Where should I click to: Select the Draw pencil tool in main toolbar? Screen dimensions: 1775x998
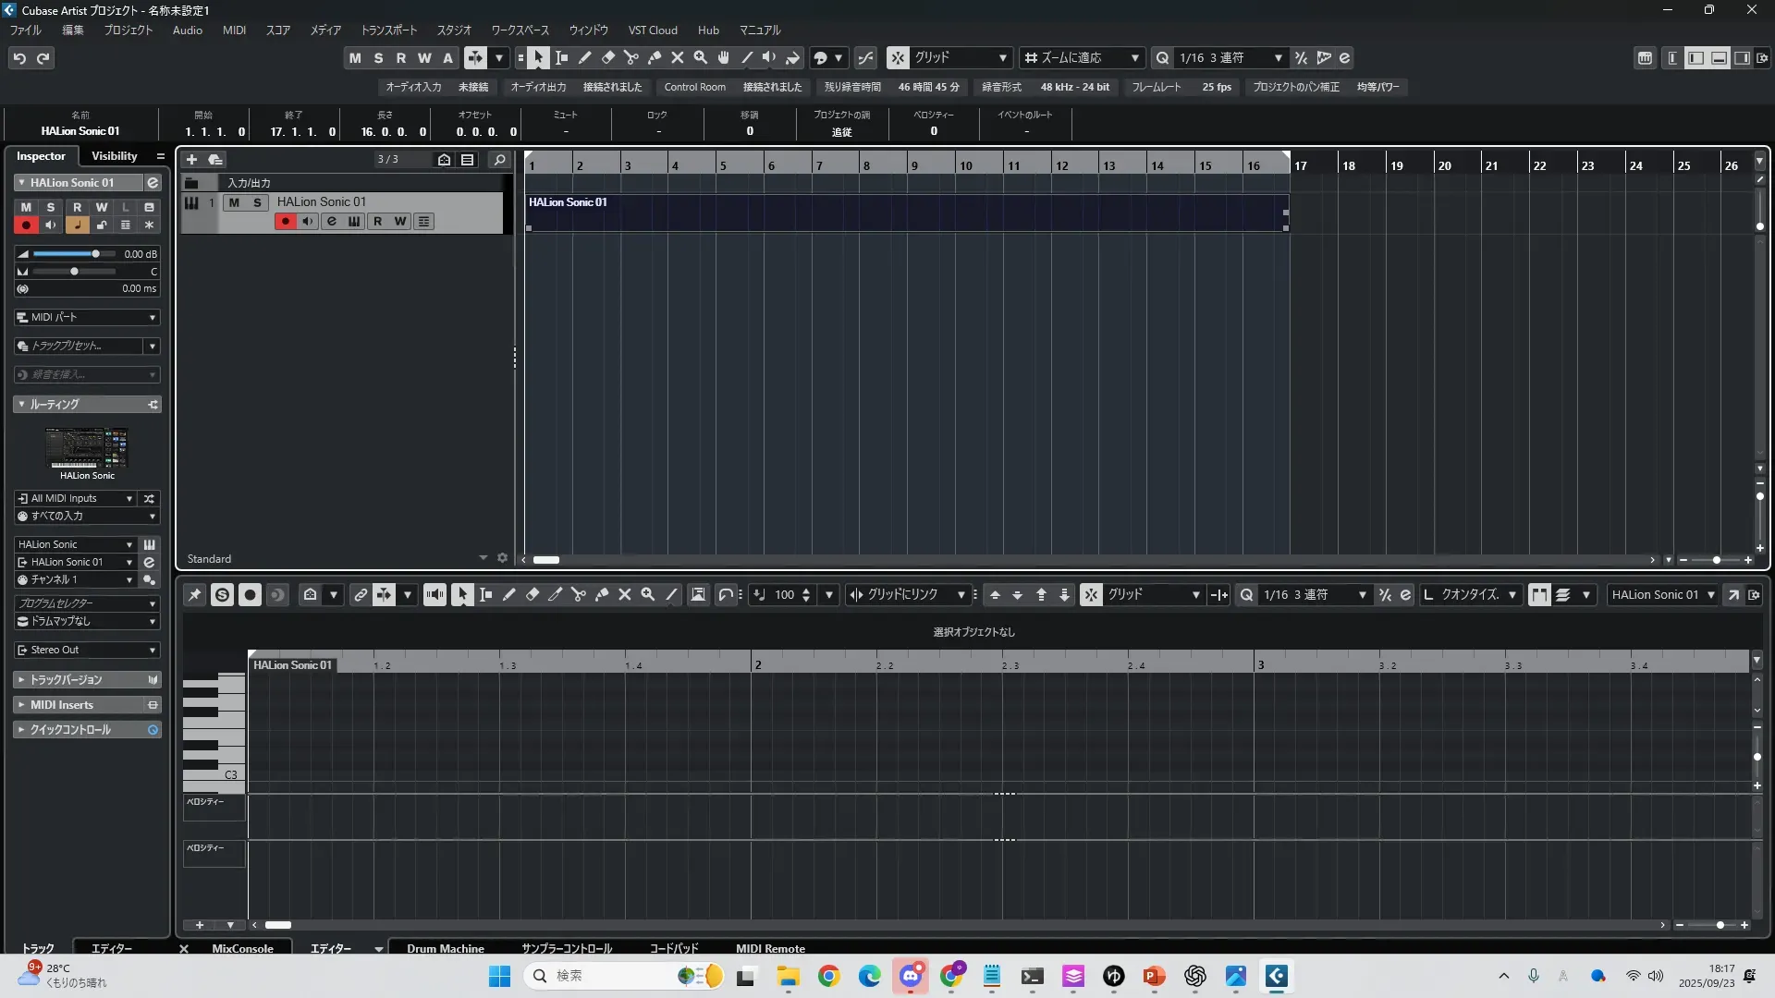pyautogui.click(x=585, y=58)
